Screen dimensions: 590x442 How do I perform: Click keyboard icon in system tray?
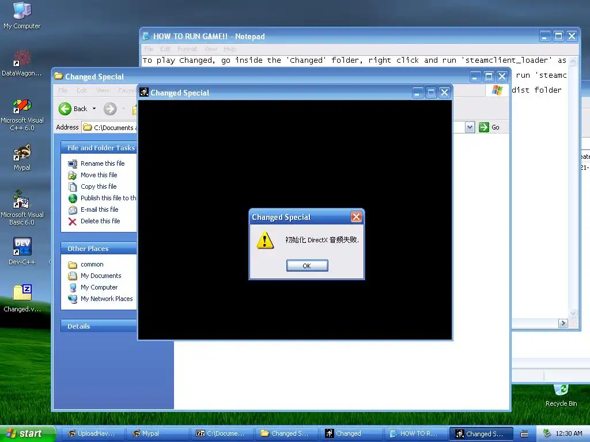pyautogui.click(x=524, y=434)
